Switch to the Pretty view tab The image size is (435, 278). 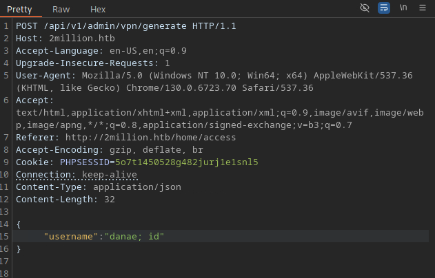(19, 9)
